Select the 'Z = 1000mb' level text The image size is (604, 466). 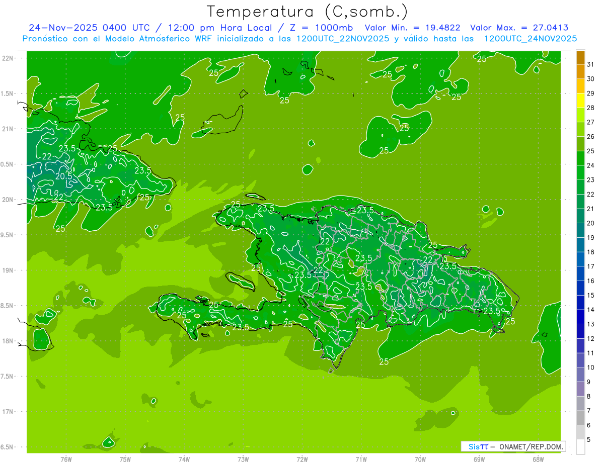coord(320,28)
